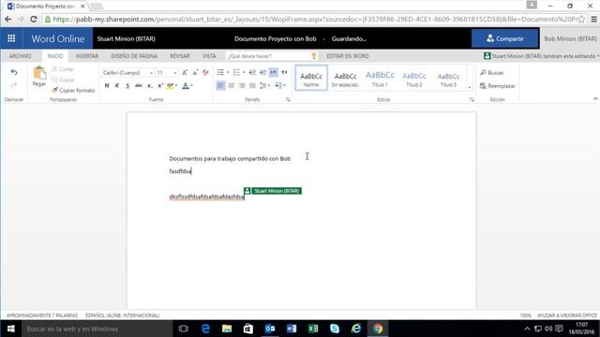Click the decrease indent icon
This screenshot has height=337, width=600.
click(252, 72)
